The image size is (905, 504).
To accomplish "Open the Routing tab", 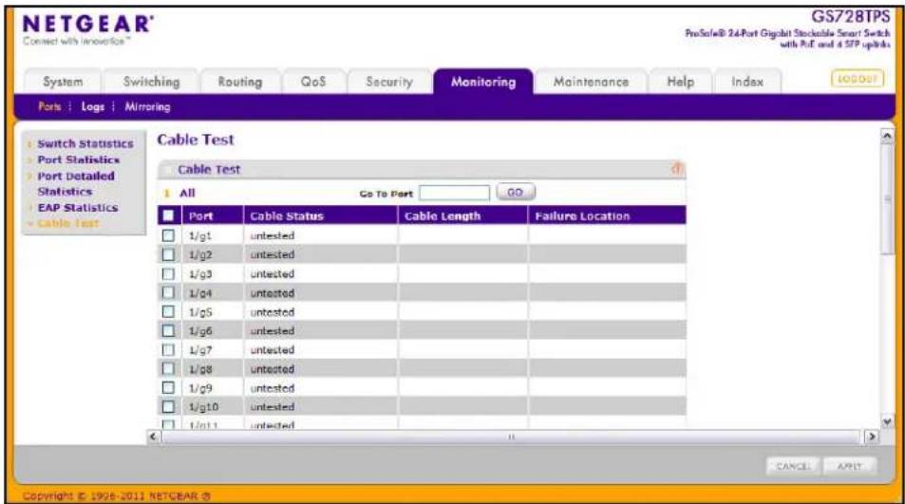I will (240, 82).
